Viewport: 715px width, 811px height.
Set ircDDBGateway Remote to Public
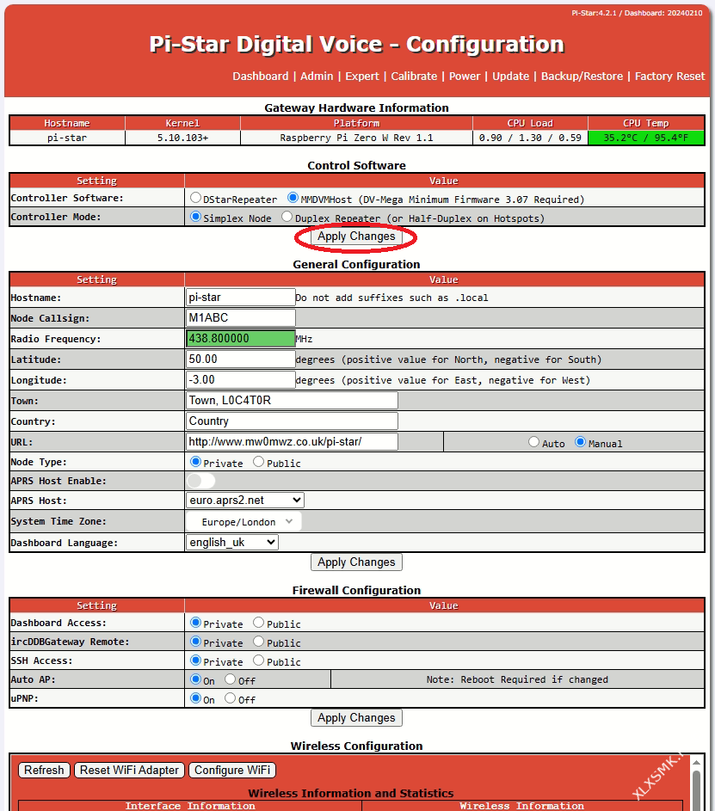click(x=259, y=642)
